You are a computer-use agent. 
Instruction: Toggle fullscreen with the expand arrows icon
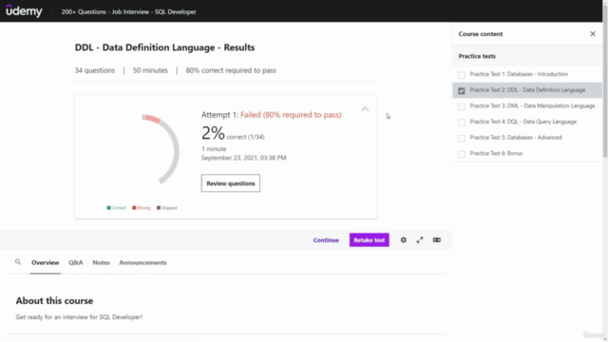[420, 240]
